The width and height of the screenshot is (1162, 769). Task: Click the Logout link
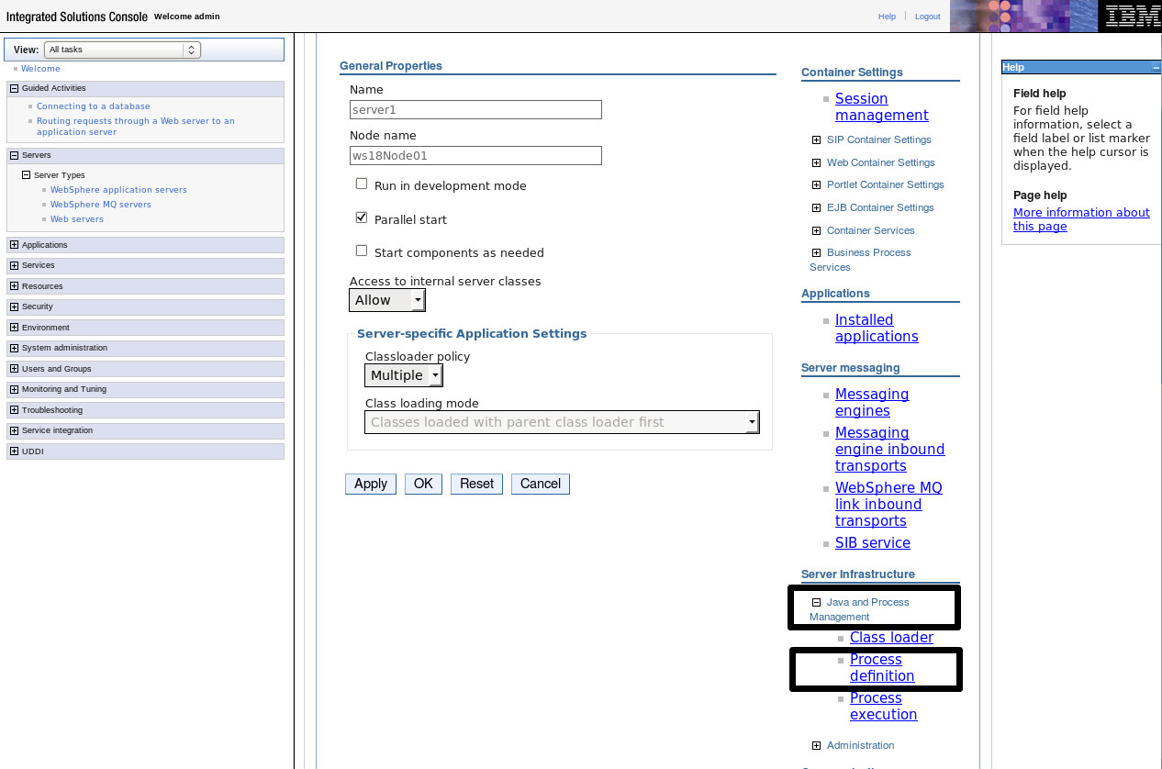(x=927, y=17)
